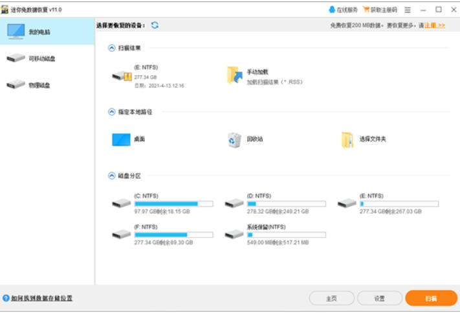Click the D drive usage bar
The width and height of the screenshot is (460, 313).
click(x=287, y=203)
